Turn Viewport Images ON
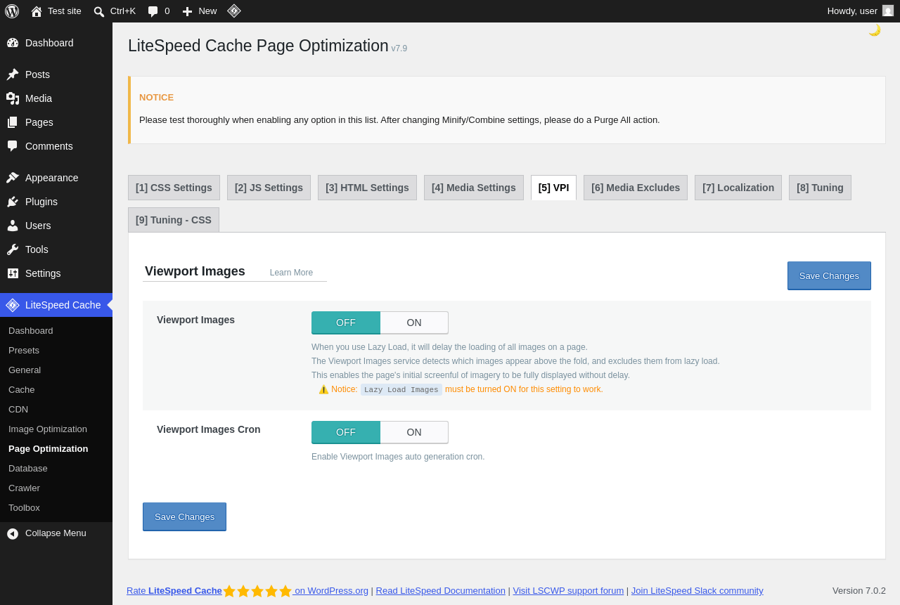900x605 pixels. pyautogui.click(x=414, y=323)
